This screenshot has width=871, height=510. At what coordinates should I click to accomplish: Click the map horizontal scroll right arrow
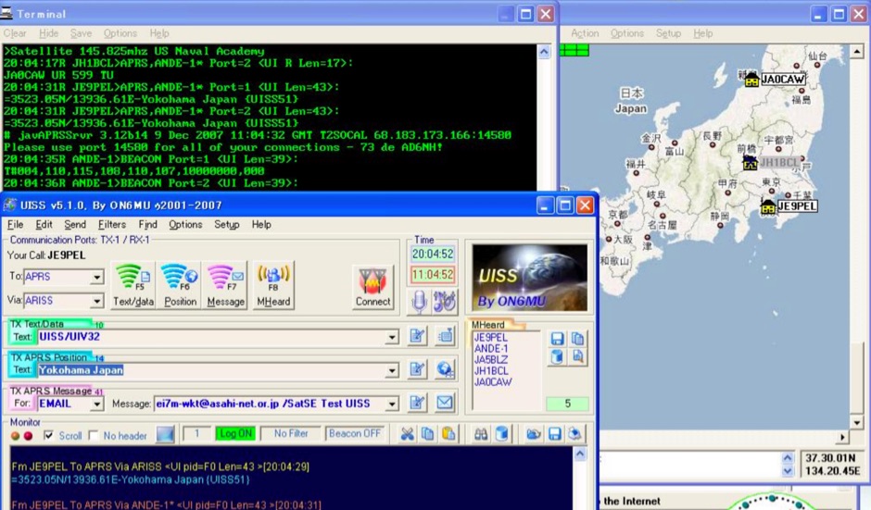click(842, 437)
